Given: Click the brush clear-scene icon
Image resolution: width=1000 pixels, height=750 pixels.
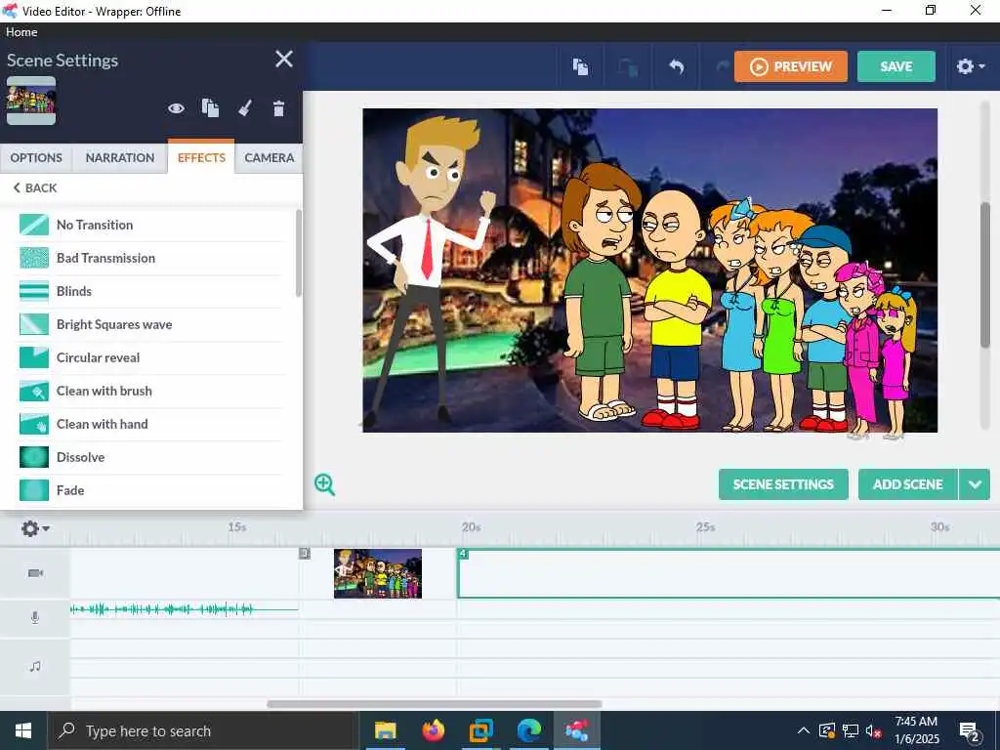Looking at the screenshot, I should point(245,108).
